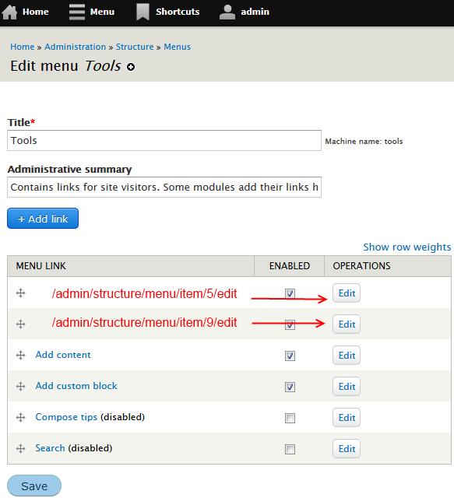Uncheck Enabled for Add content
This screenshot has width=454, height=498.
[x=290, y=356]
